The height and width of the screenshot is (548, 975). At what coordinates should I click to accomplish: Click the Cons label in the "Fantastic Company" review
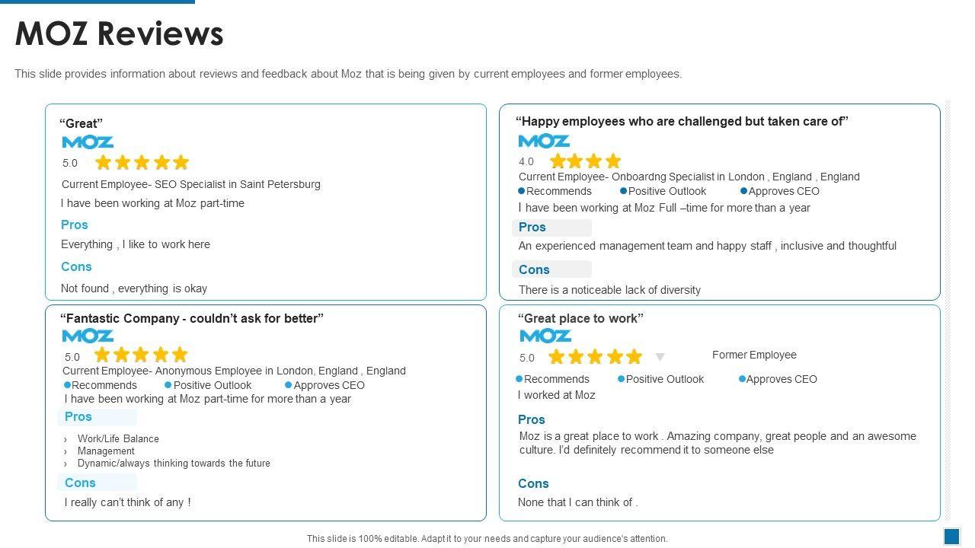80,483
